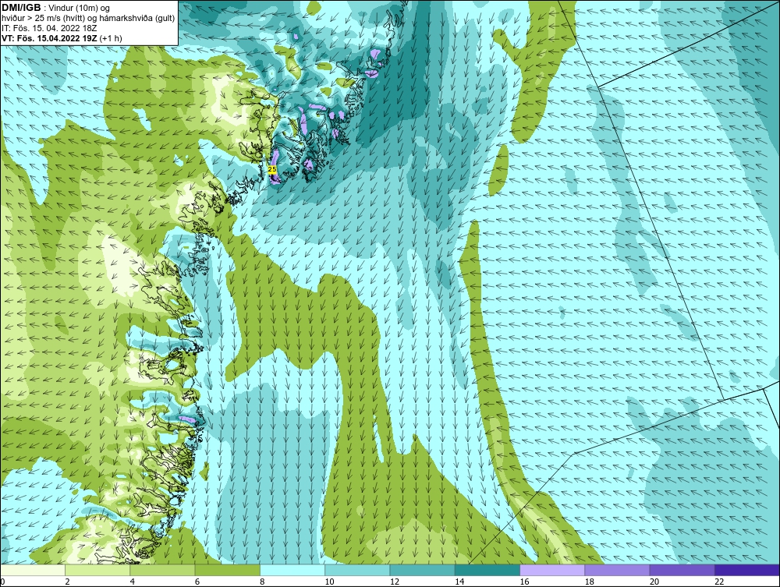
Task: Click the 4 label on the color scale
Action: pos(133,582)
